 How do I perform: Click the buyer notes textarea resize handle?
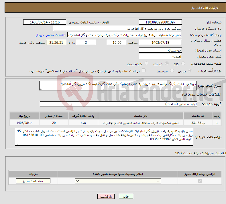(x=17, y=144)
